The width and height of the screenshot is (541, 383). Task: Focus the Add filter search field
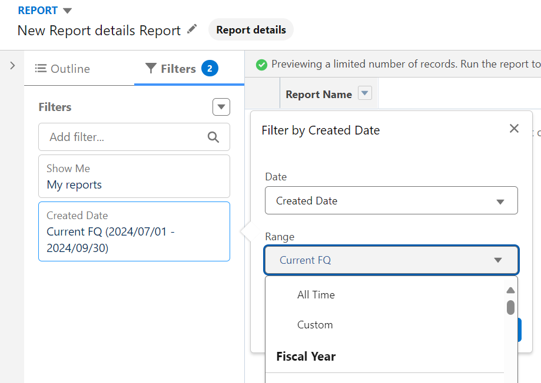[134, 137]
